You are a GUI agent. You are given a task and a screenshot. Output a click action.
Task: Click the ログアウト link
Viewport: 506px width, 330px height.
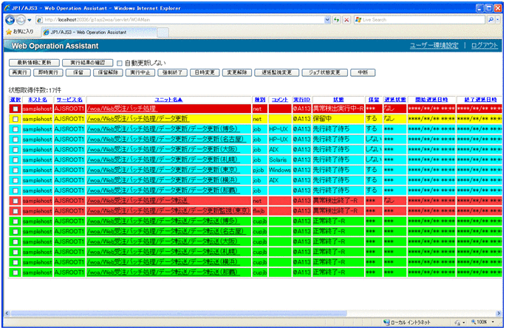point(483,46)
